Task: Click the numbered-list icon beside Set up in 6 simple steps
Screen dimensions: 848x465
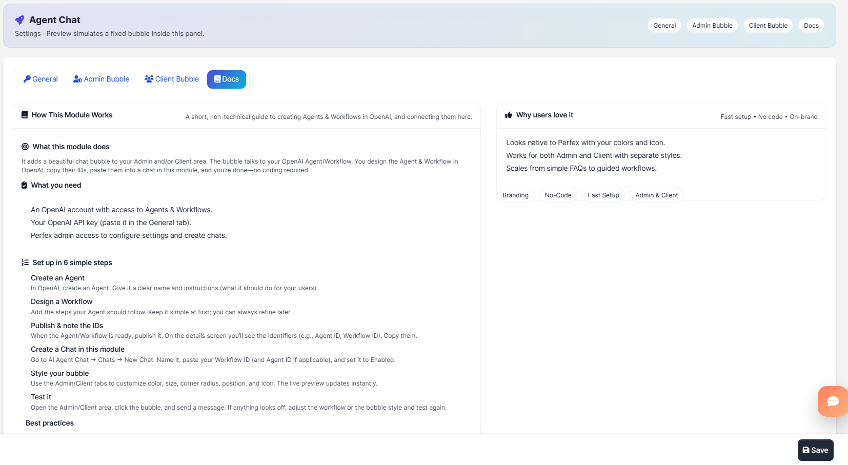Action: coord(24,262)
